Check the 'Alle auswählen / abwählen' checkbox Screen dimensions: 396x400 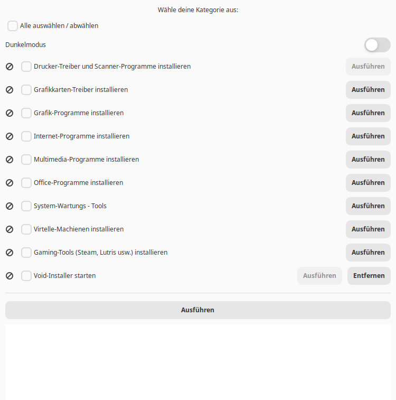coord(13,26)
